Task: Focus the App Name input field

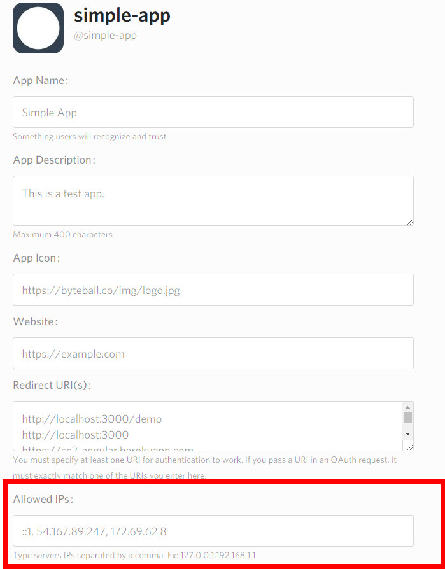Action: pos(213,112)
